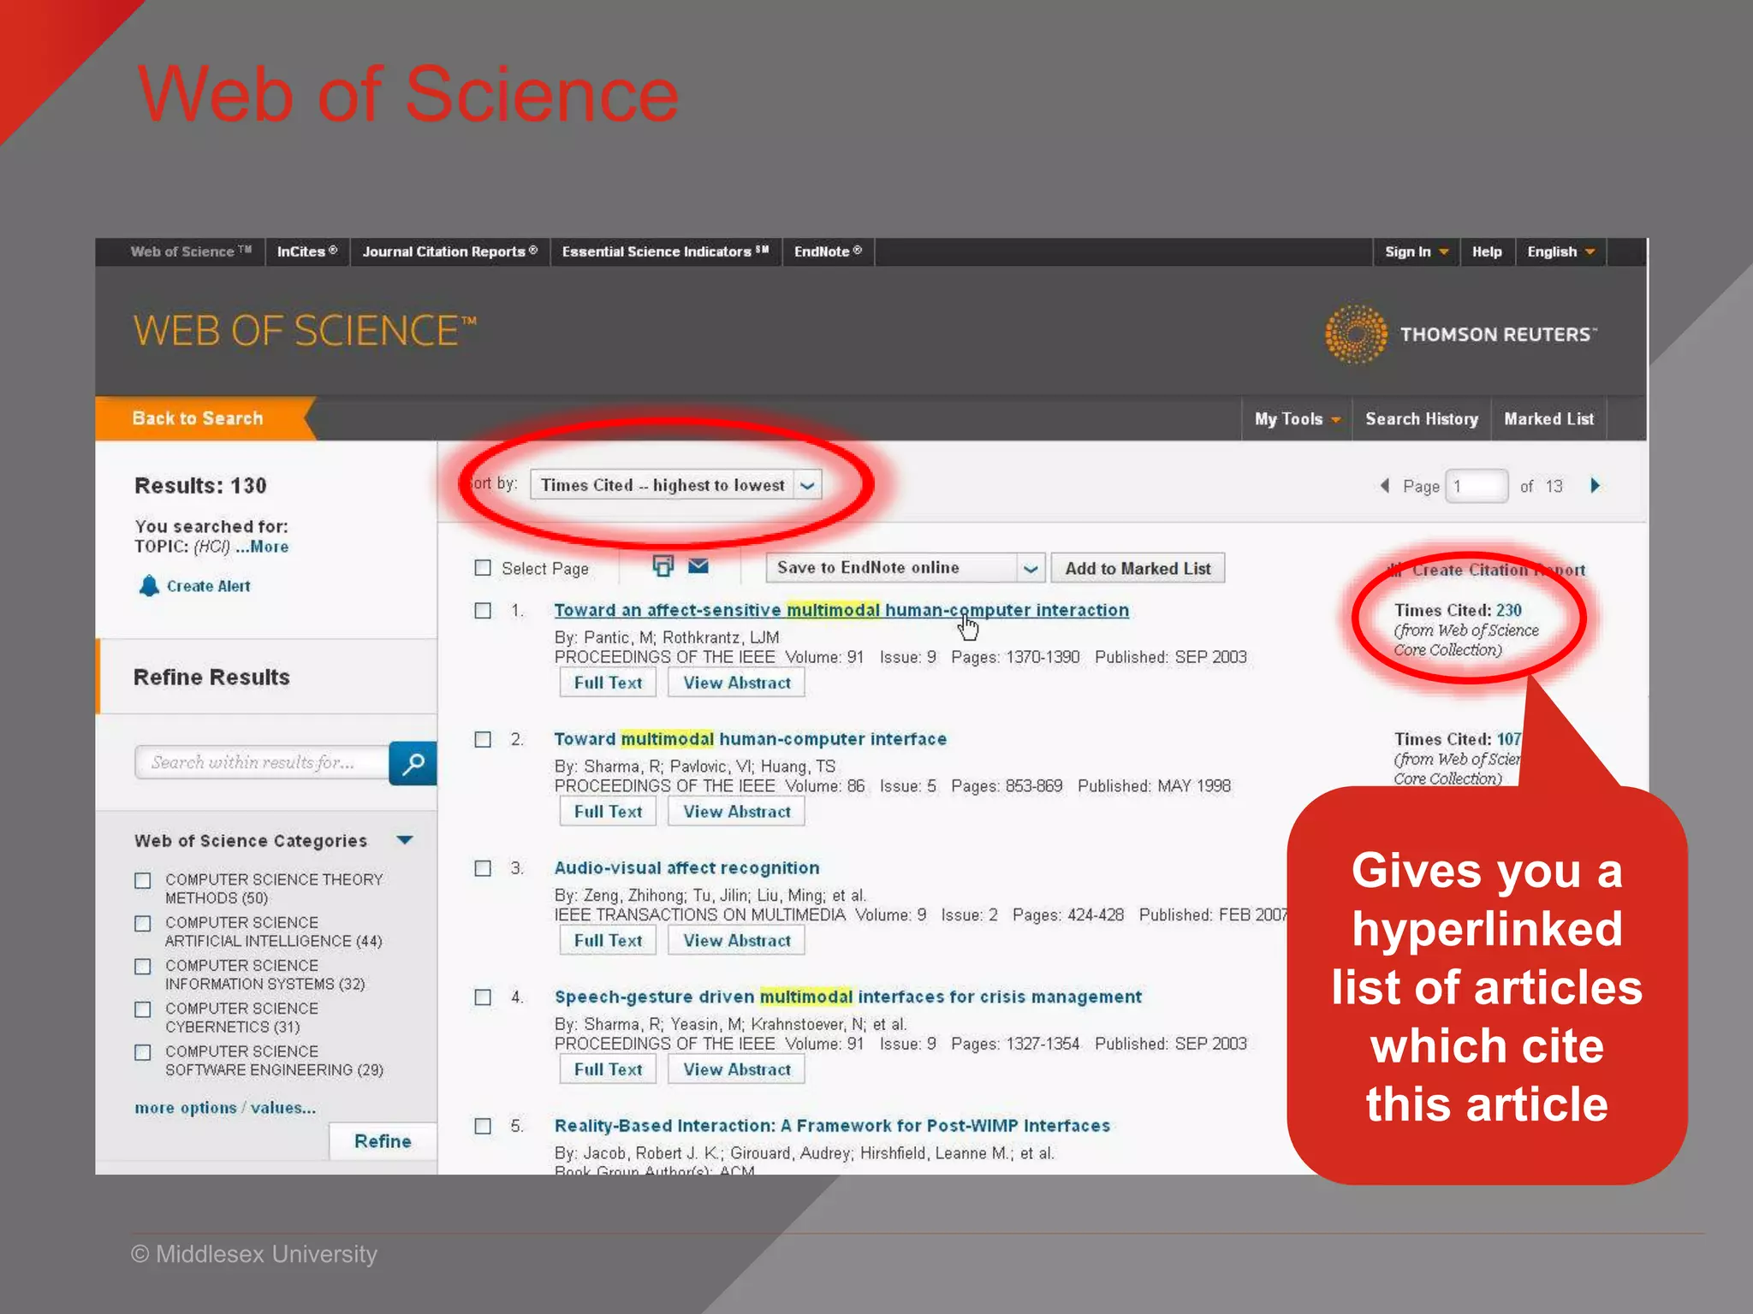The width and height of the screenshot is (1753, 1314).
Task: Click the Thomson Reuters logo
Action: pos(1460,334)
